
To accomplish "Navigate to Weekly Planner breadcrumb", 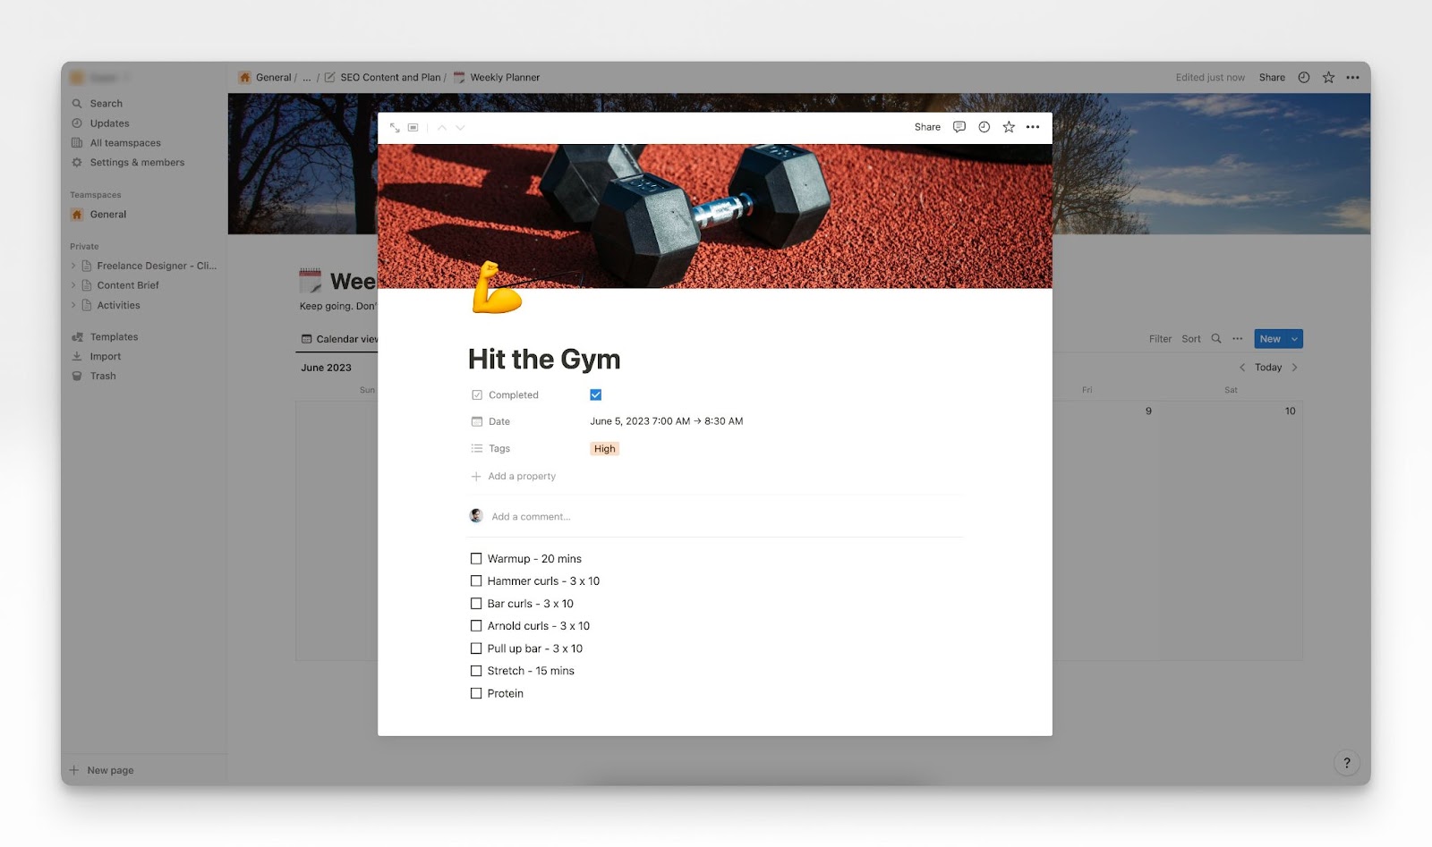I will click(x=498, y=78).
